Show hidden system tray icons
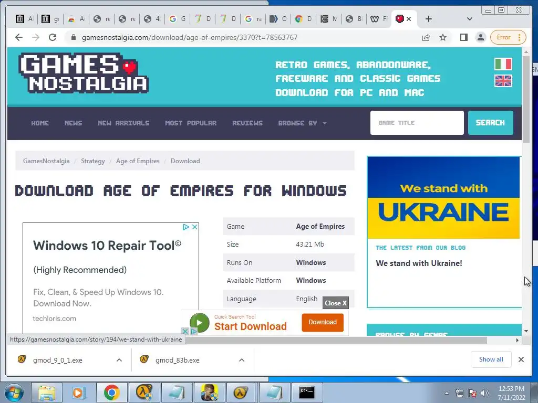The height and width of the screenshot is (403, 538). pyautogui.click(x=447, y=393)
